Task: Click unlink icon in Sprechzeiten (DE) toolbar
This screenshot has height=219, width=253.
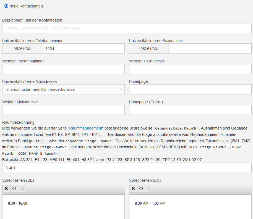Action: [x=22, y=189]
